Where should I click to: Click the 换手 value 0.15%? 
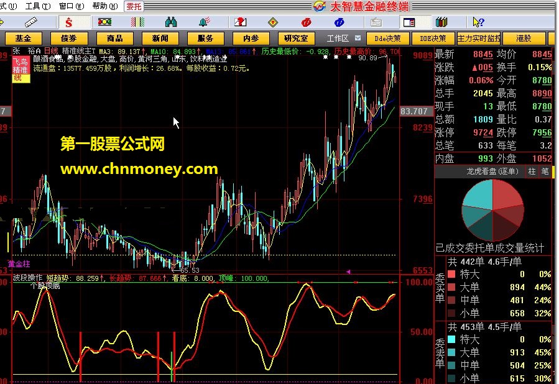(x=540, y=67)
